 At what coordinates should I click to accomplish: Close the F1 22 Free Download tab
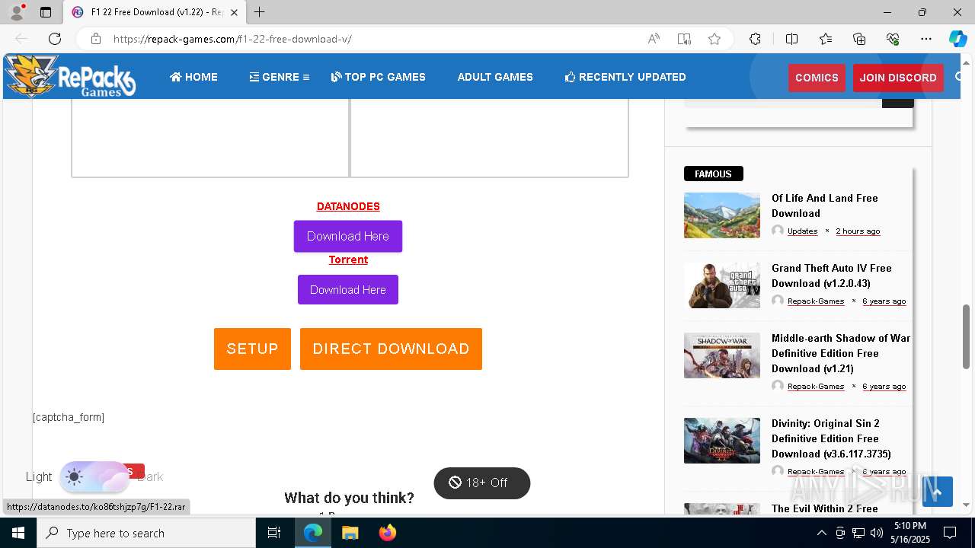[235, 12]
